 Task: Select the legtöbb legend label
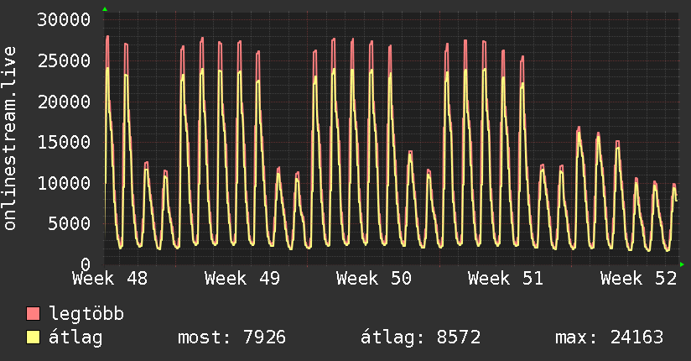pyautogui.click(x=86, y=314)
